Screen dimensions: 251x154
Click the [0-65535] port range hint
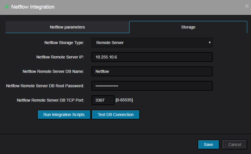coord(124,100)
